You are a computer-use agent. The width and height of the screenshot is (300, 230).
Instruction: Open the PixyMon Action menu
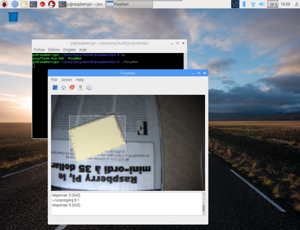click(66, 80)
